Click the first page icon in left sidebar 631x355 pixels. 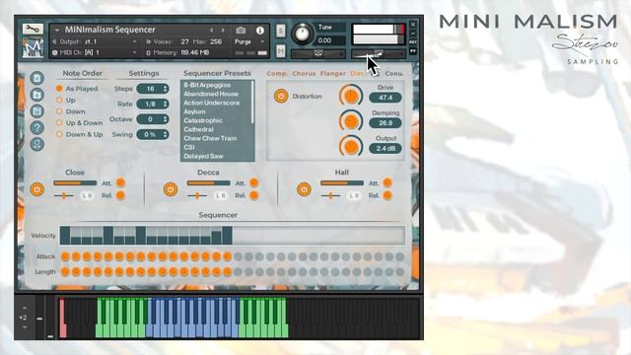coord(37,78)
